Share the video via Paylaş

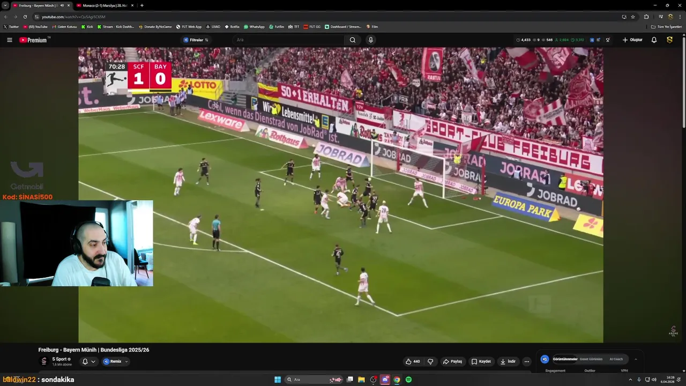coord(452,361)
